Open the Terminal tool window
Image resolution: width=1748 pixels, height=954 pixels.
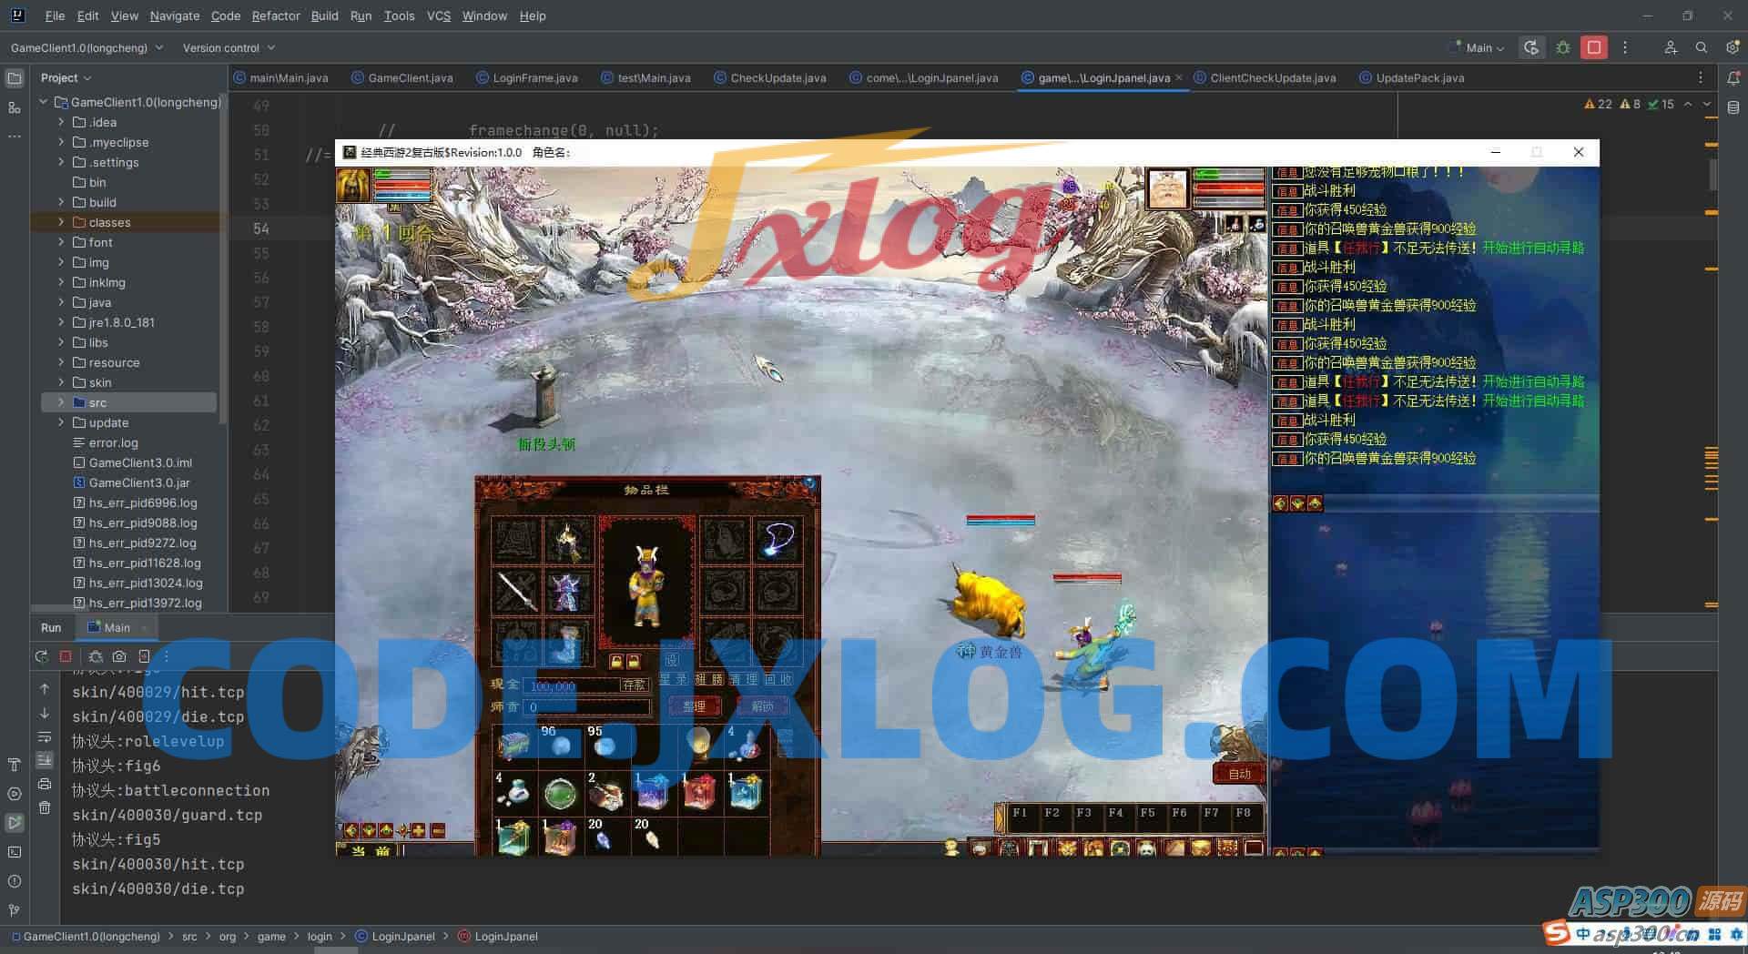(x=15, y=852)
